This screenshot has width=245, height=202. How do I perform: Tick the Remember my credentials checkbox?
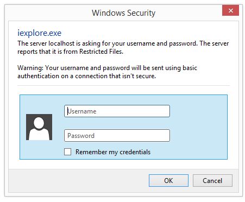coord(67,151)
